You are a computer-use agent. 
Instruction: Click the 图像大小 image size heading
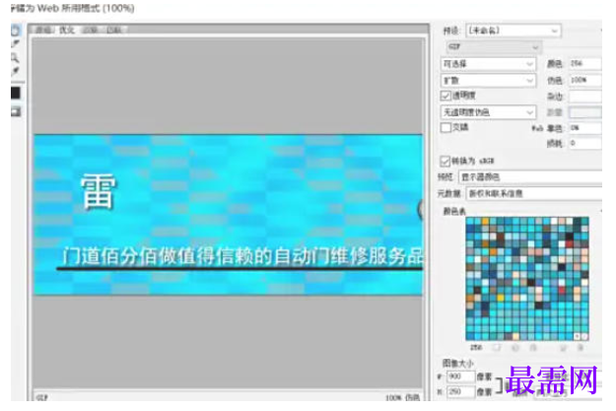pos(457,363)
